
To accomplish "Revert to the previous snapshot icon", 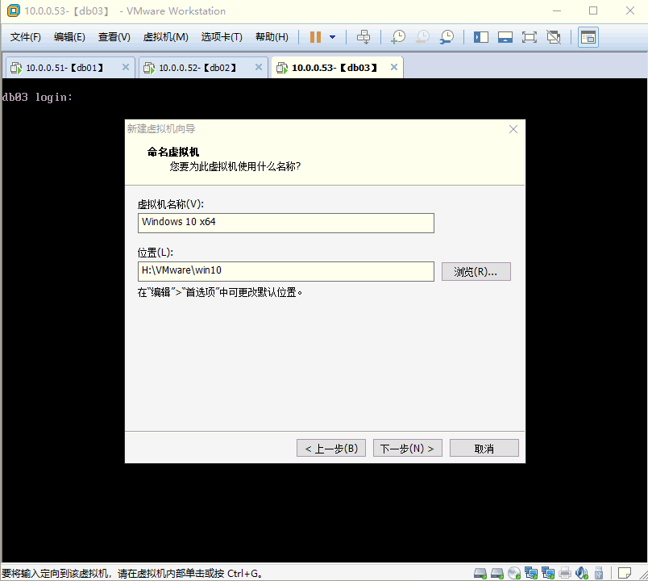I will [x=422, y=37].
